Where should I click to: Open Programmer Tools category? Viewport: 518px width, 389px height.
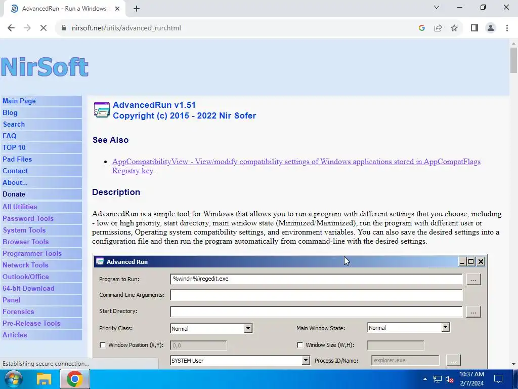tap(32, 253)
